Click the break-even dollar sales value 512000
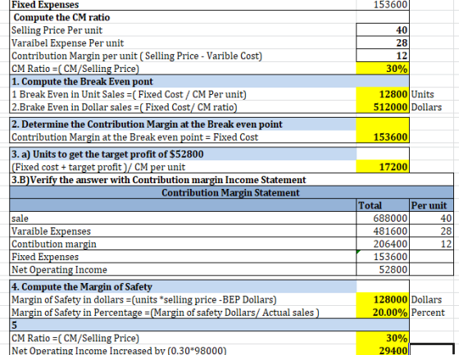Viewport: 459px width, 355px height. point(383,107)
